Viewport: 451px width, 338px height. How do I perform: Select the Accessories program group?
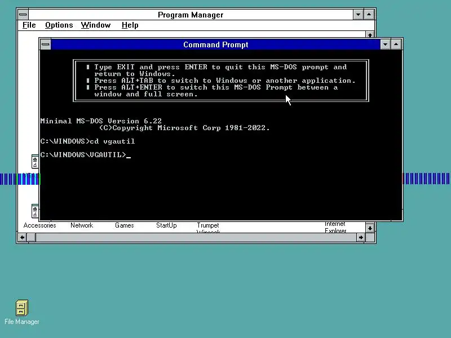point(39,225)
